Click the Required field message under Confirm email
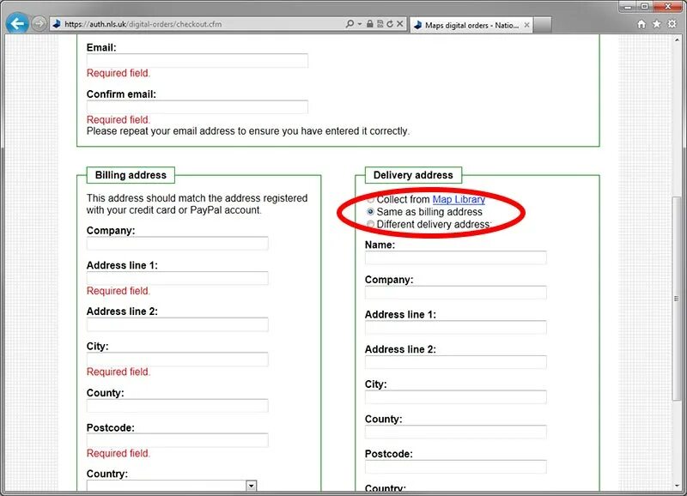687x496 pixels. click(x=118, y=119)
